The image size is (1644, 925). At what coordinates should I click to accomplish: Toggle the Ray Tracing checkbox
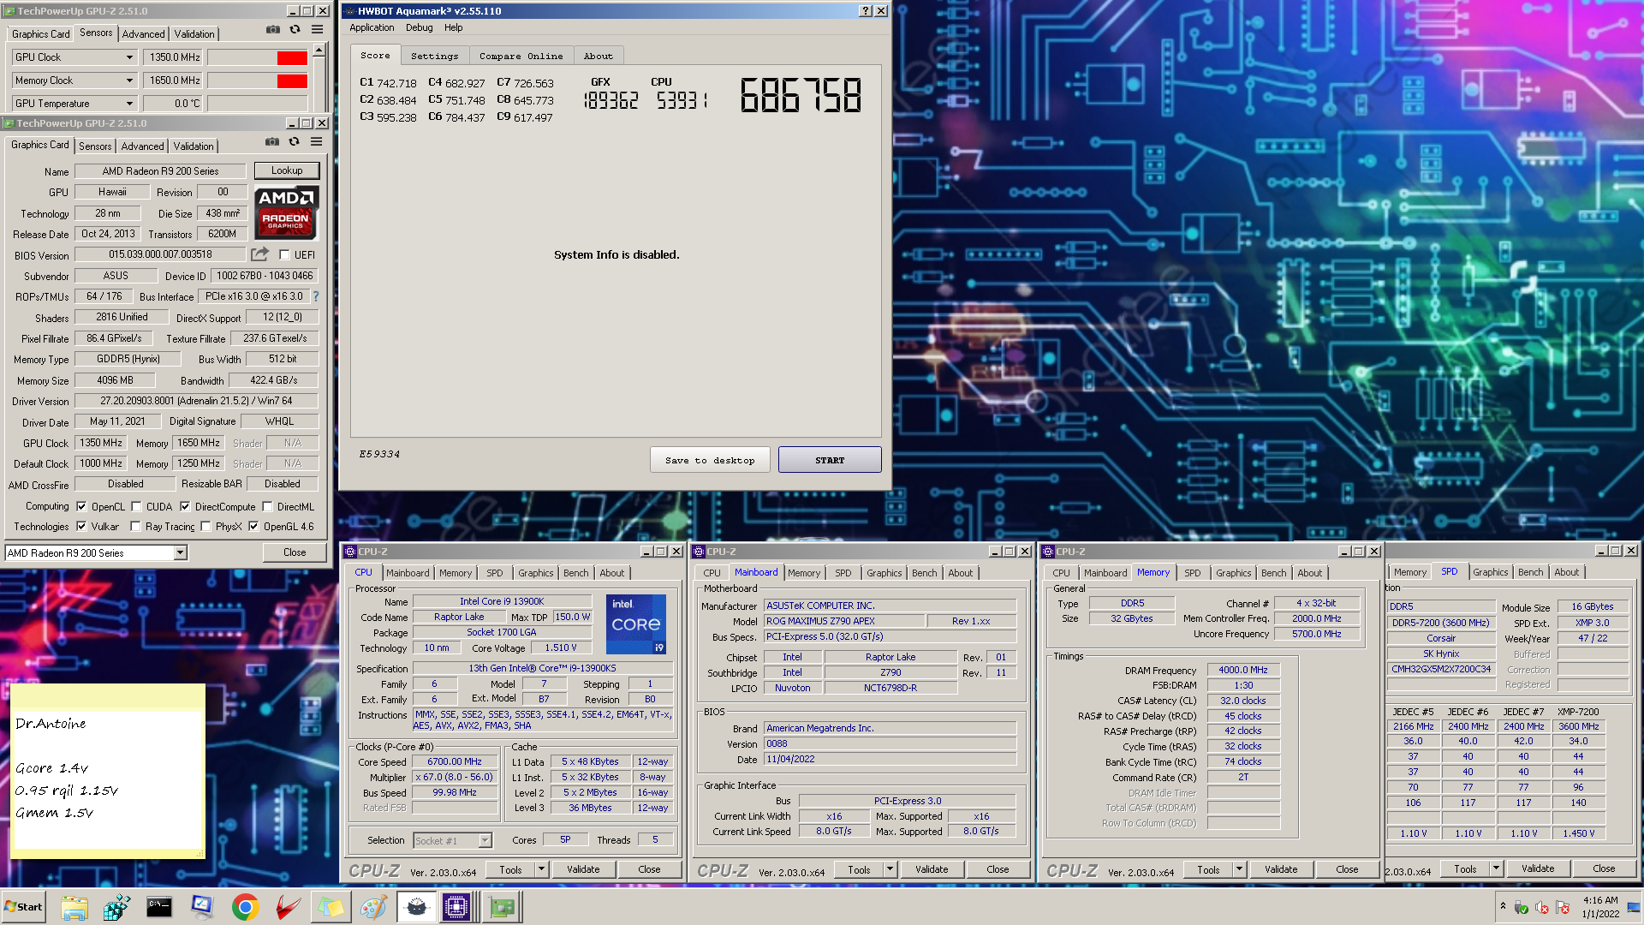(x=135, y=526)
